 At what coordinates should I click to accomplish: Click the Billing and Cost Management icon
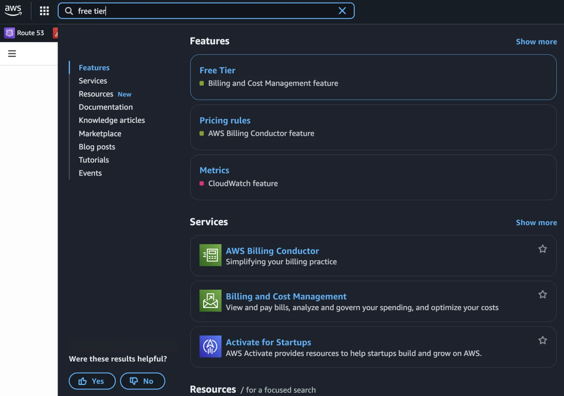click(210, 301)
